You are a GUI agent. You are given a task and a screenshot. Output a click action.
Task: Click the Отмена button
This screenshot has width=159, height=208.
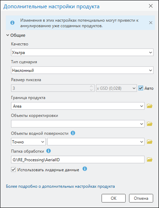(141, 198)
